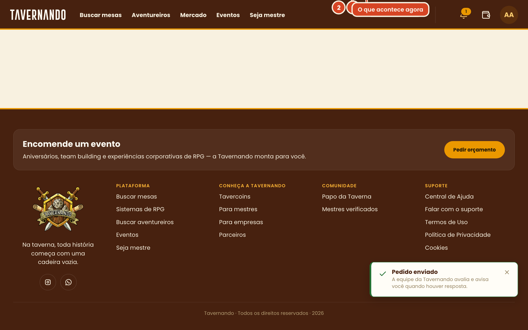This screenshot has height=330, width=528.
Task: Open Buscar mesas in top navigation
Action: tap(101, 15)
